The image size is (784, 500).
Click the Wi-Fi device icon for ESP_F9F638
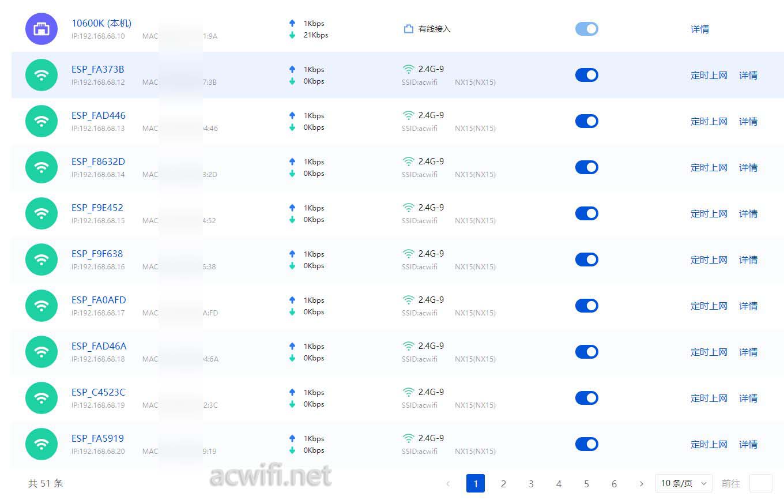click(x=42, y=260)
